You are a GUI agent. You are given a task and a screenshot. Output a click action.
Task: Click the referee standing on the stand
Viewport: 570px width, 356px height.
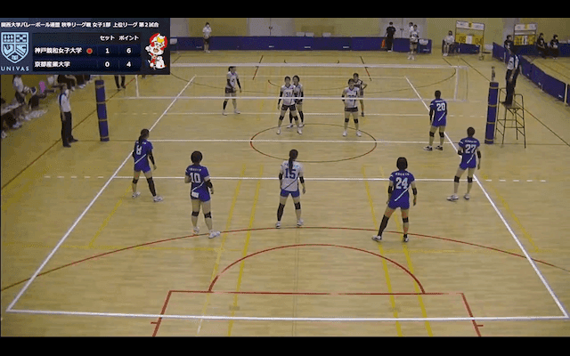tap(511, 77)
